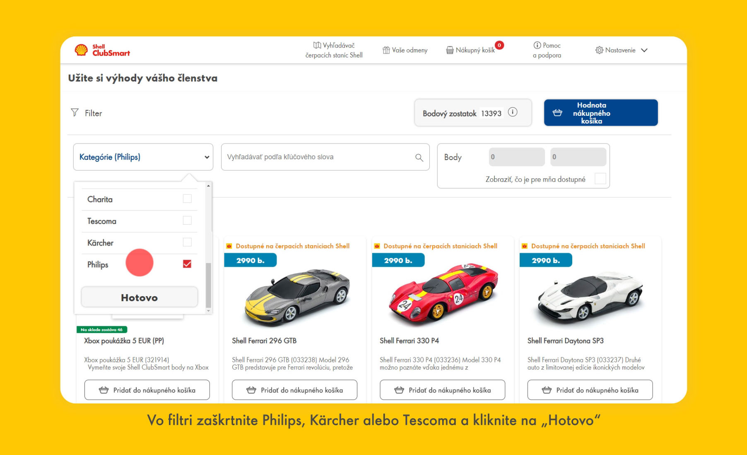Open Pomoc a podpora
The image size is (747, 455).
point(547,50)
